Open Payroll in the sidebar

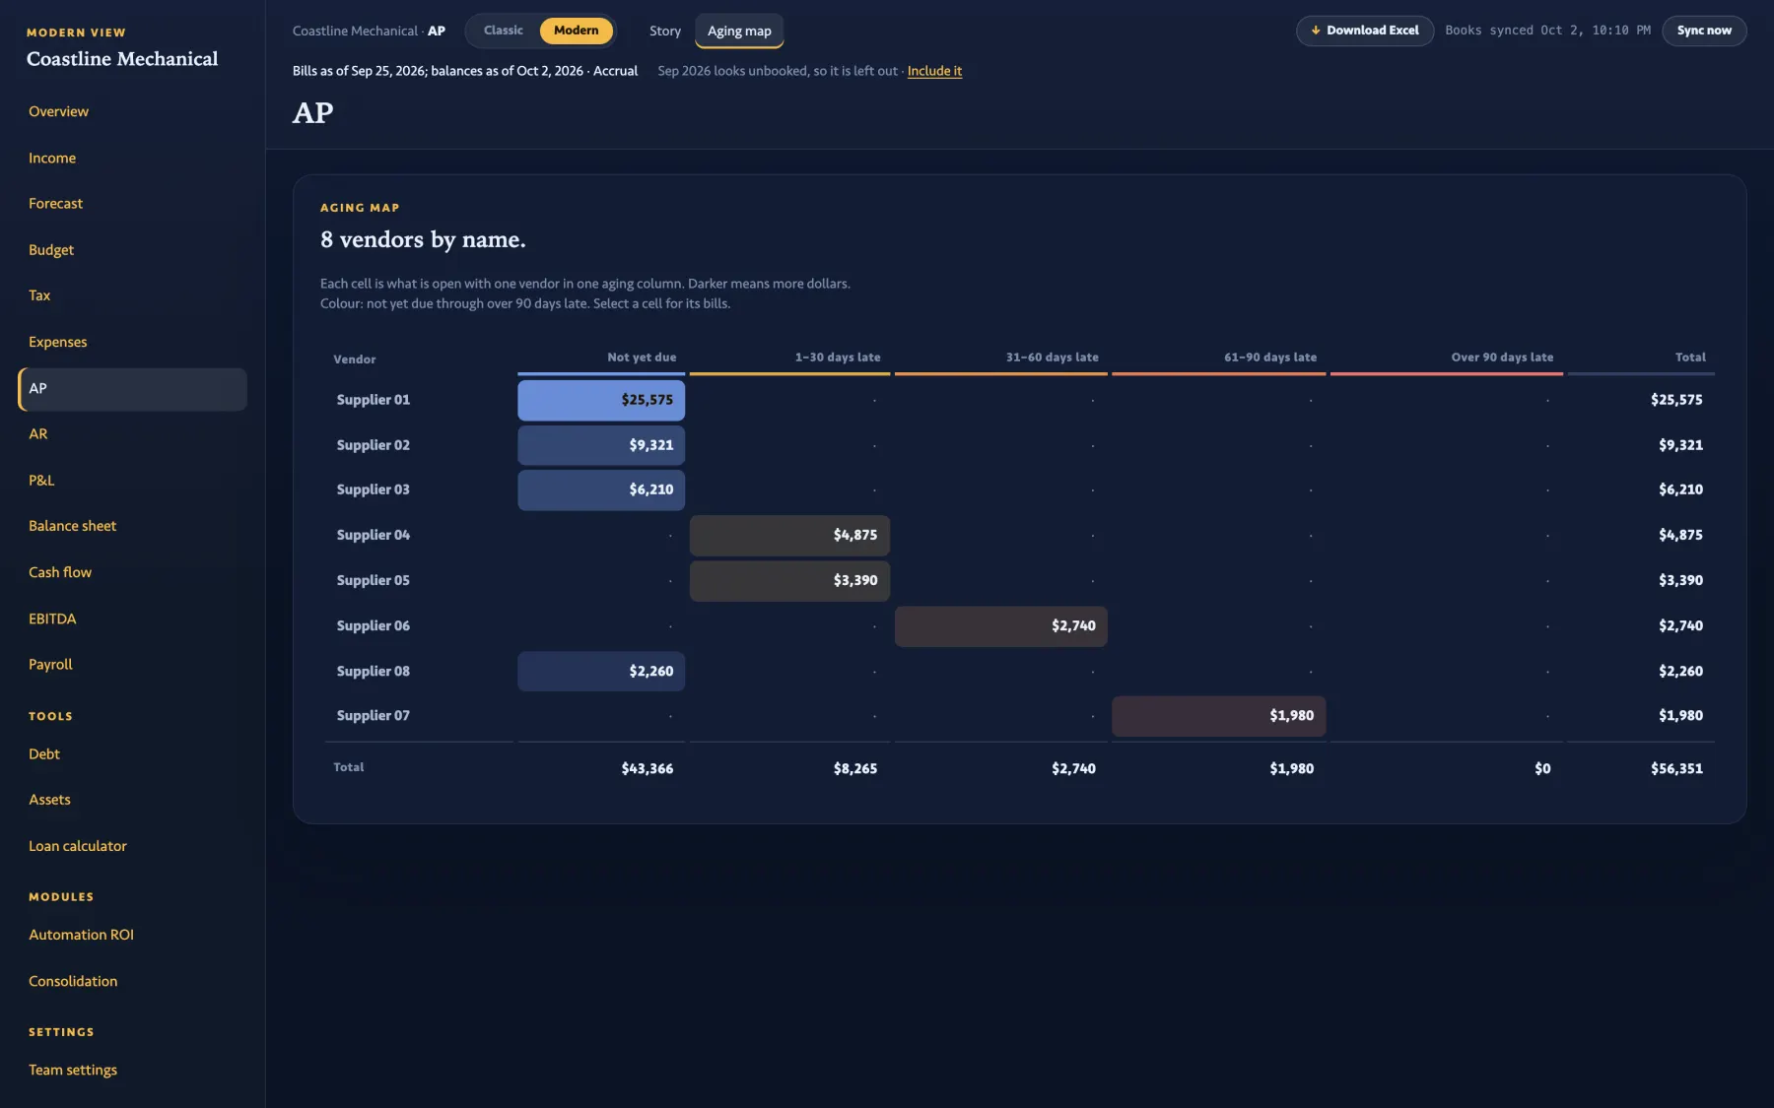pos(132,665)
